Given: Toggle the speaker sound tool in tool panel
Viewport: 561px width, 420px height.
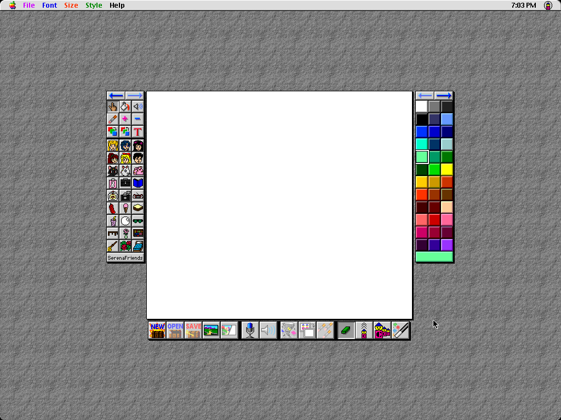Looking at the screenshot, I should point(138,107).
